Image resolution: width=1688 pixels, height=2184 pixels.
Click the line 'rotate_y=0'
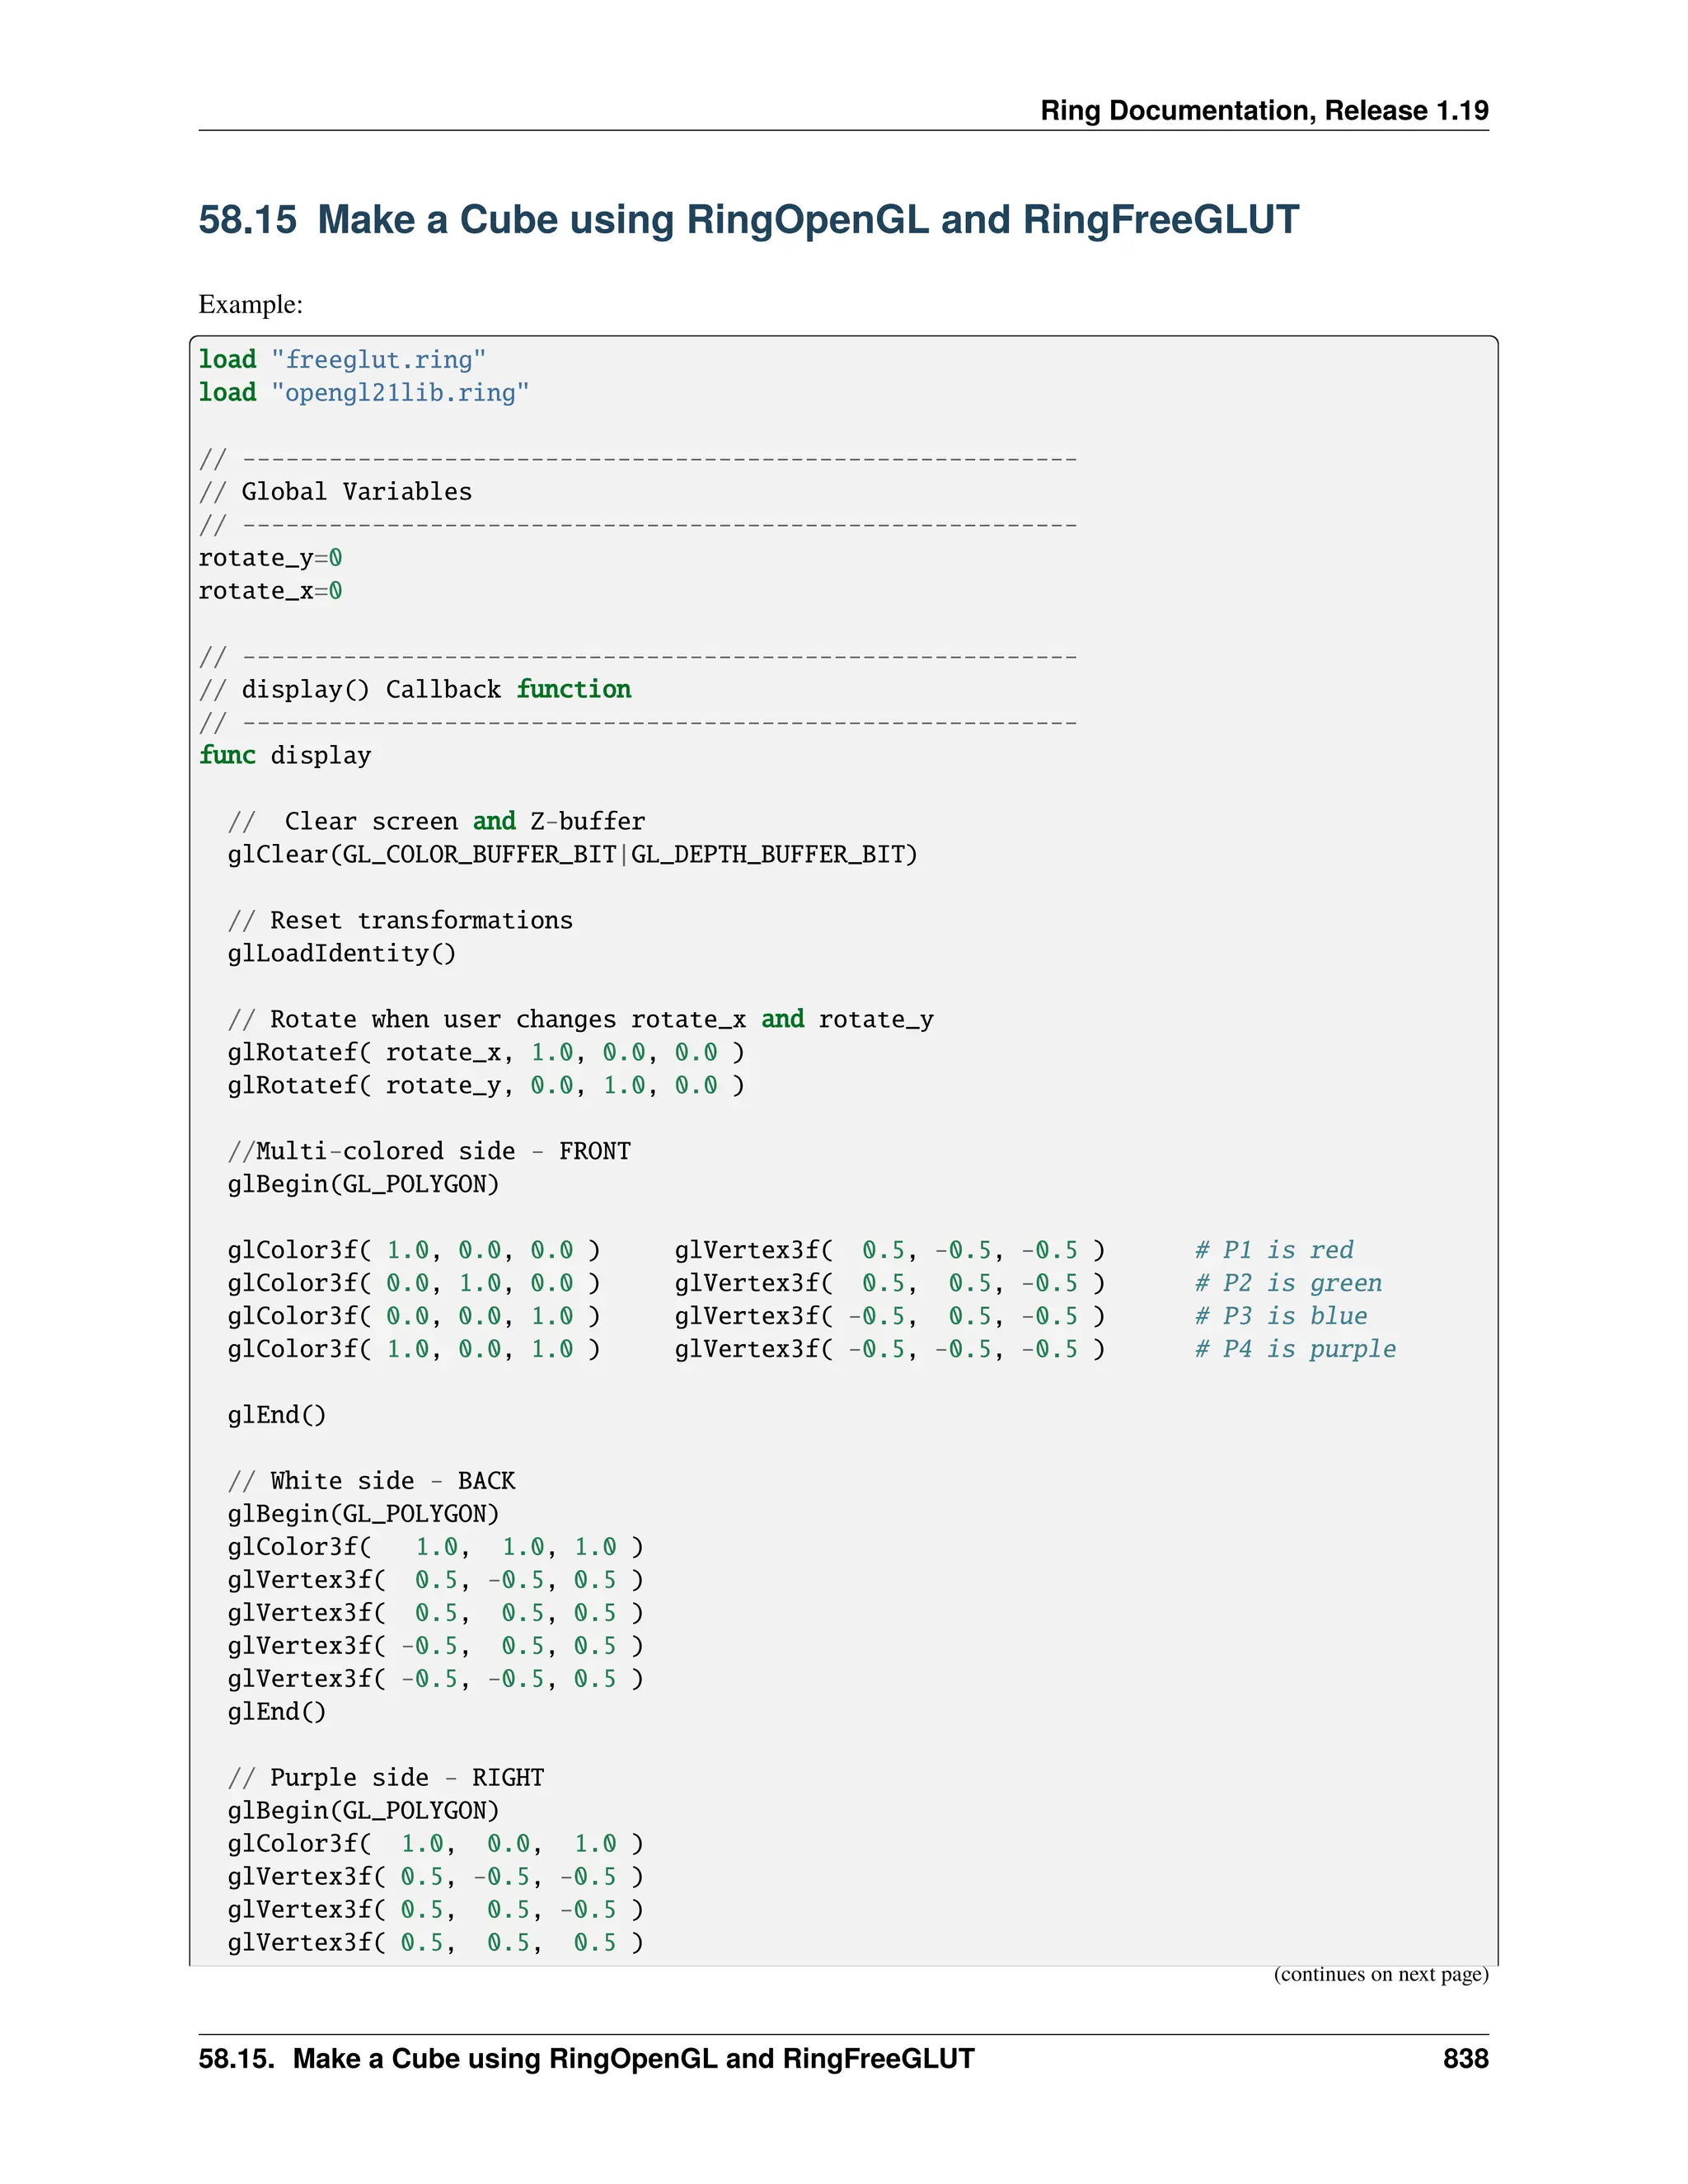tap(270, 558)
